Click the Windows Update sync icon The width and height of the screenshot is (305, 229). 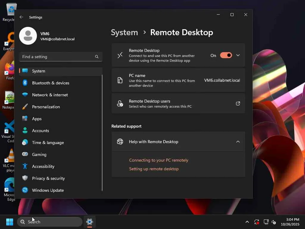point(25,190)
